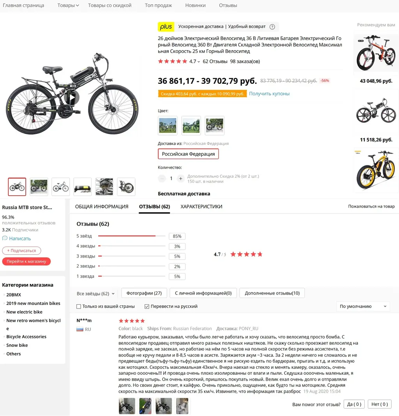Open Топ продаж in navigation menu
Screen dimensions: 399x416
tap(159, 5)
